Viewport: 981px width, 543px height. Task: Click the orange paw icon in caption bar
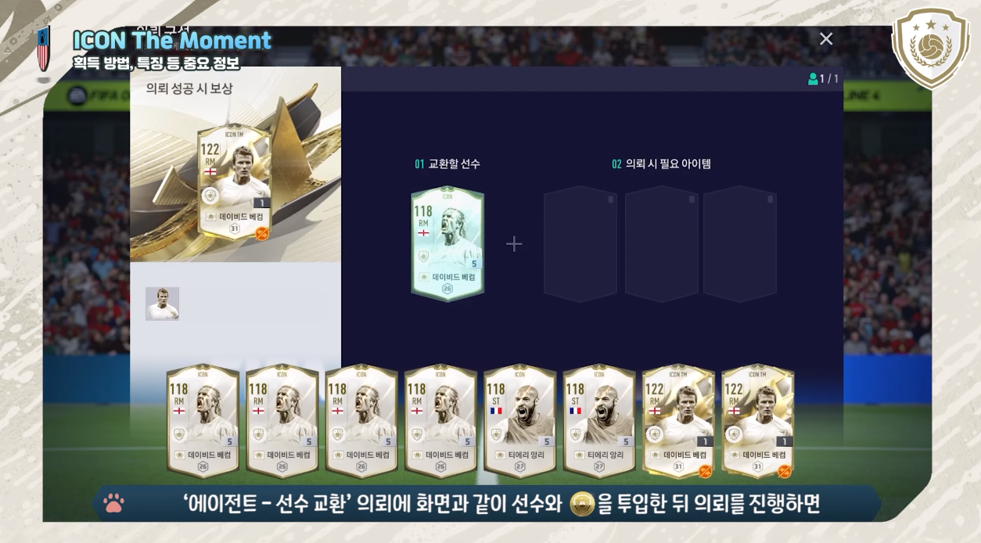[x=113, y=503]
